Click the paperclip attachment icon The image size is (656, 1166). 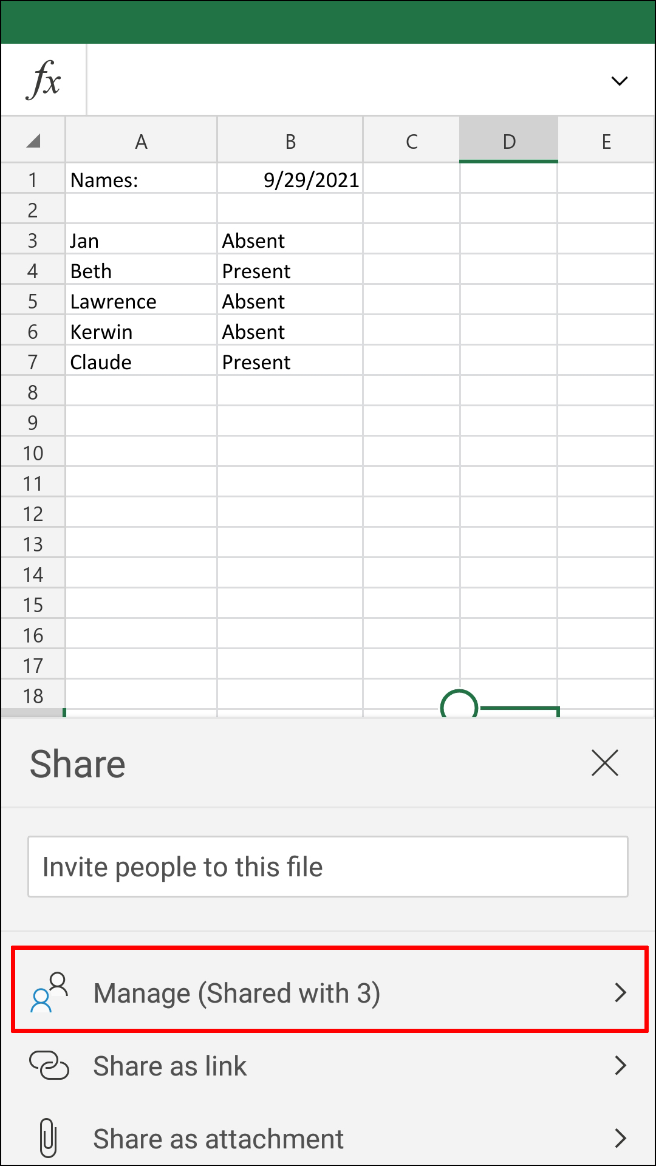click(x=48, y=1138)
